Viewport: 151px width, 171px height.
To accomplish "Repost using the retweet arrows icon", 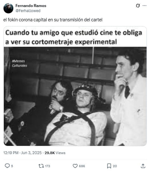I will pyautogui.click(x=41, y=166).
